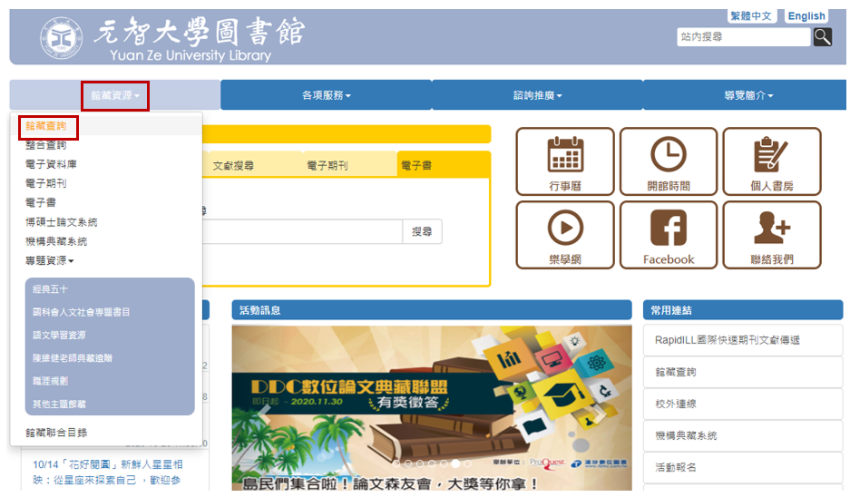Open the 個人書房 personal study icon

771,161
